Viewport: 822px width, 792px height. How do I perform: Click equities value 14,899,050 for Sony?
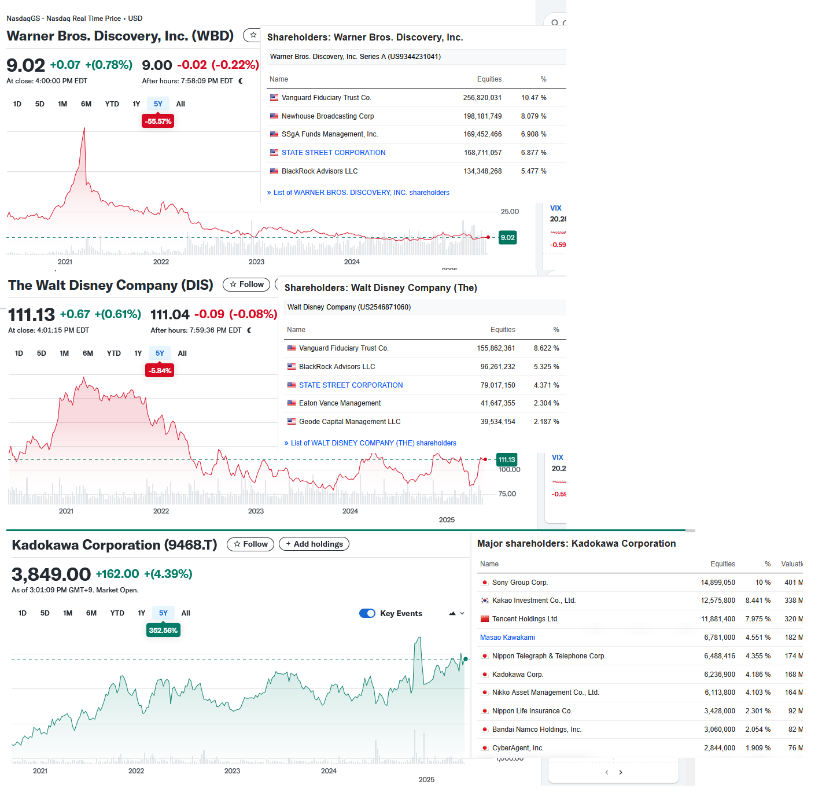point(718,583)
